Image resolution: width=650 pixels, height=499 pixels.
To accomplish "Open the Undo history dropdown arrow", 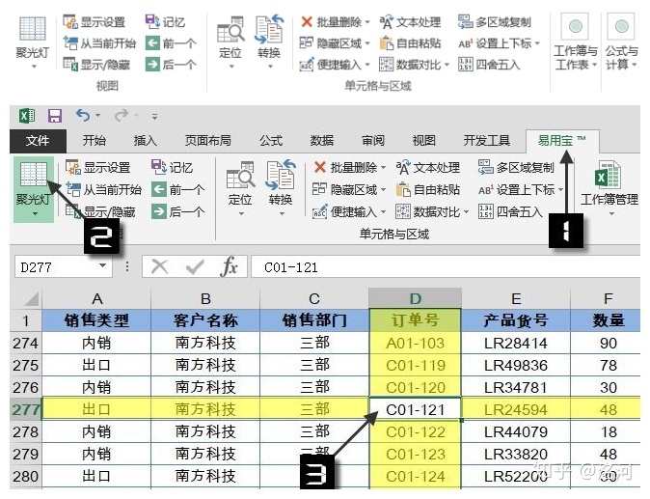I will coord(97,115).
